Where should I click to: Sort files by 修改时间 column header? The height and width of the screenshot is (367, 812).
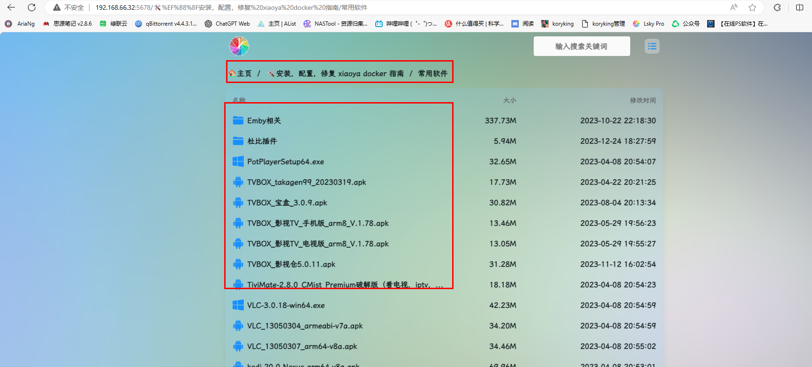[x=642, y=100]
